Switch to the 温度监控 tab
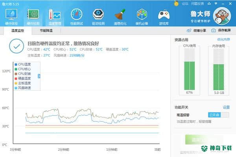 (x=18, y=31)
